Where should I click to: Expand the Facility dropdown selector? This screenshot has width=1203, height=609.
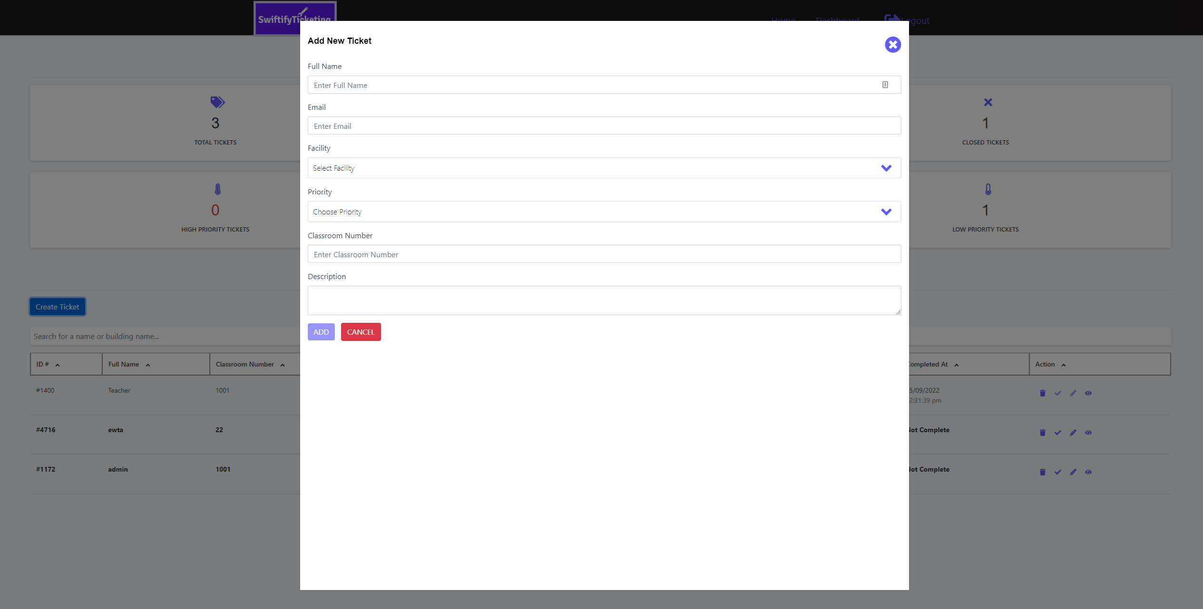(x=886, y=168)
